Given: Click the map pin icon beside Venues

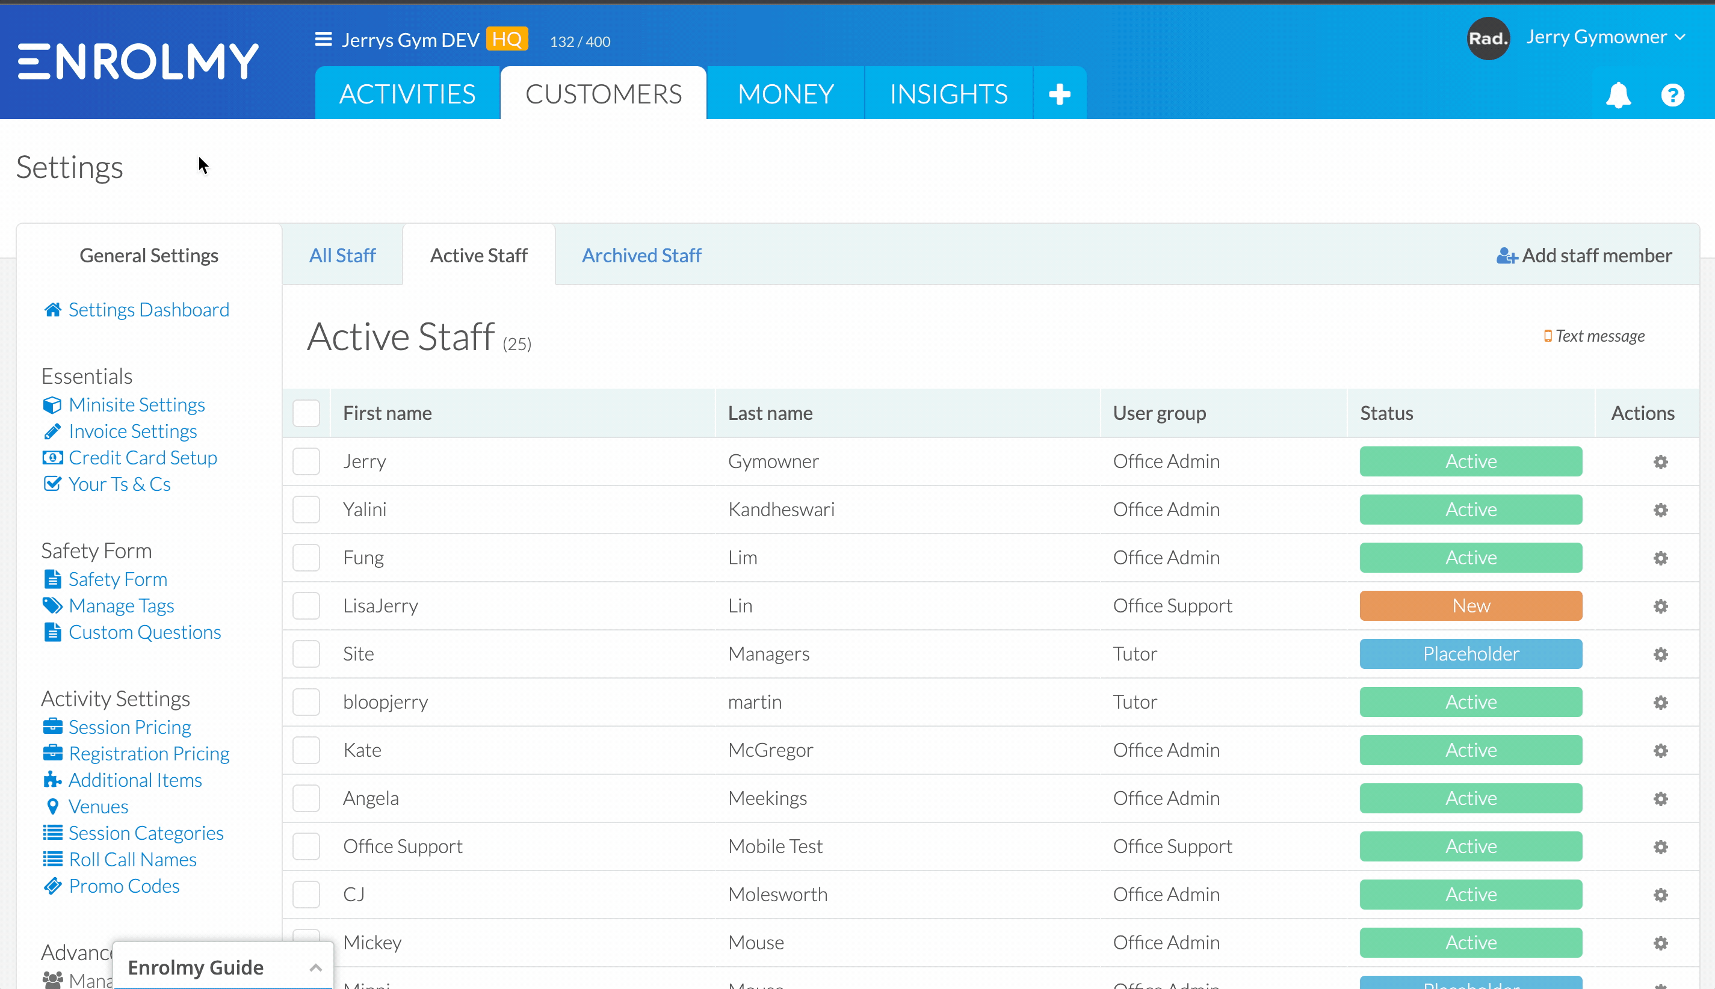Looking at the screenshot, I should click(52, 807).
